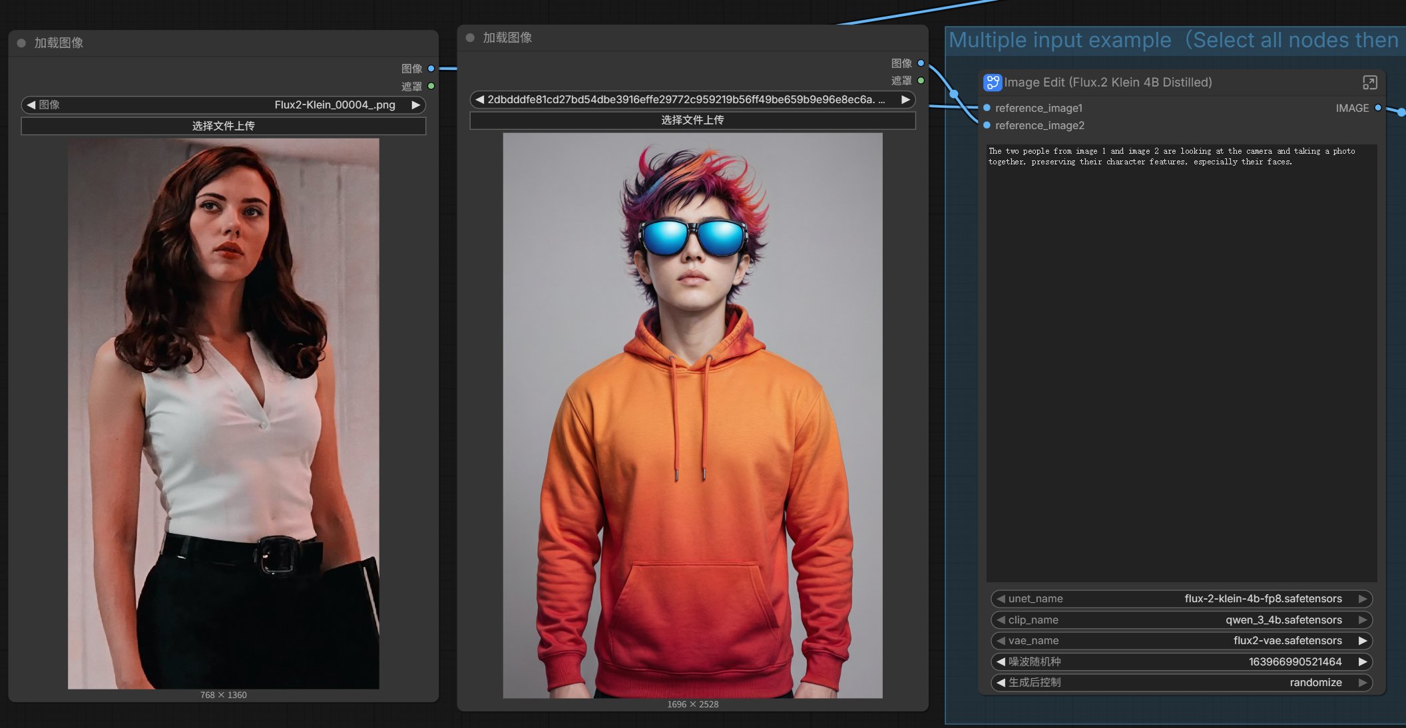Image resolution: width=1406 pixels, height=728 pixels.
Task: Click the sunglasses hoodie image preview
Action: 692,415
